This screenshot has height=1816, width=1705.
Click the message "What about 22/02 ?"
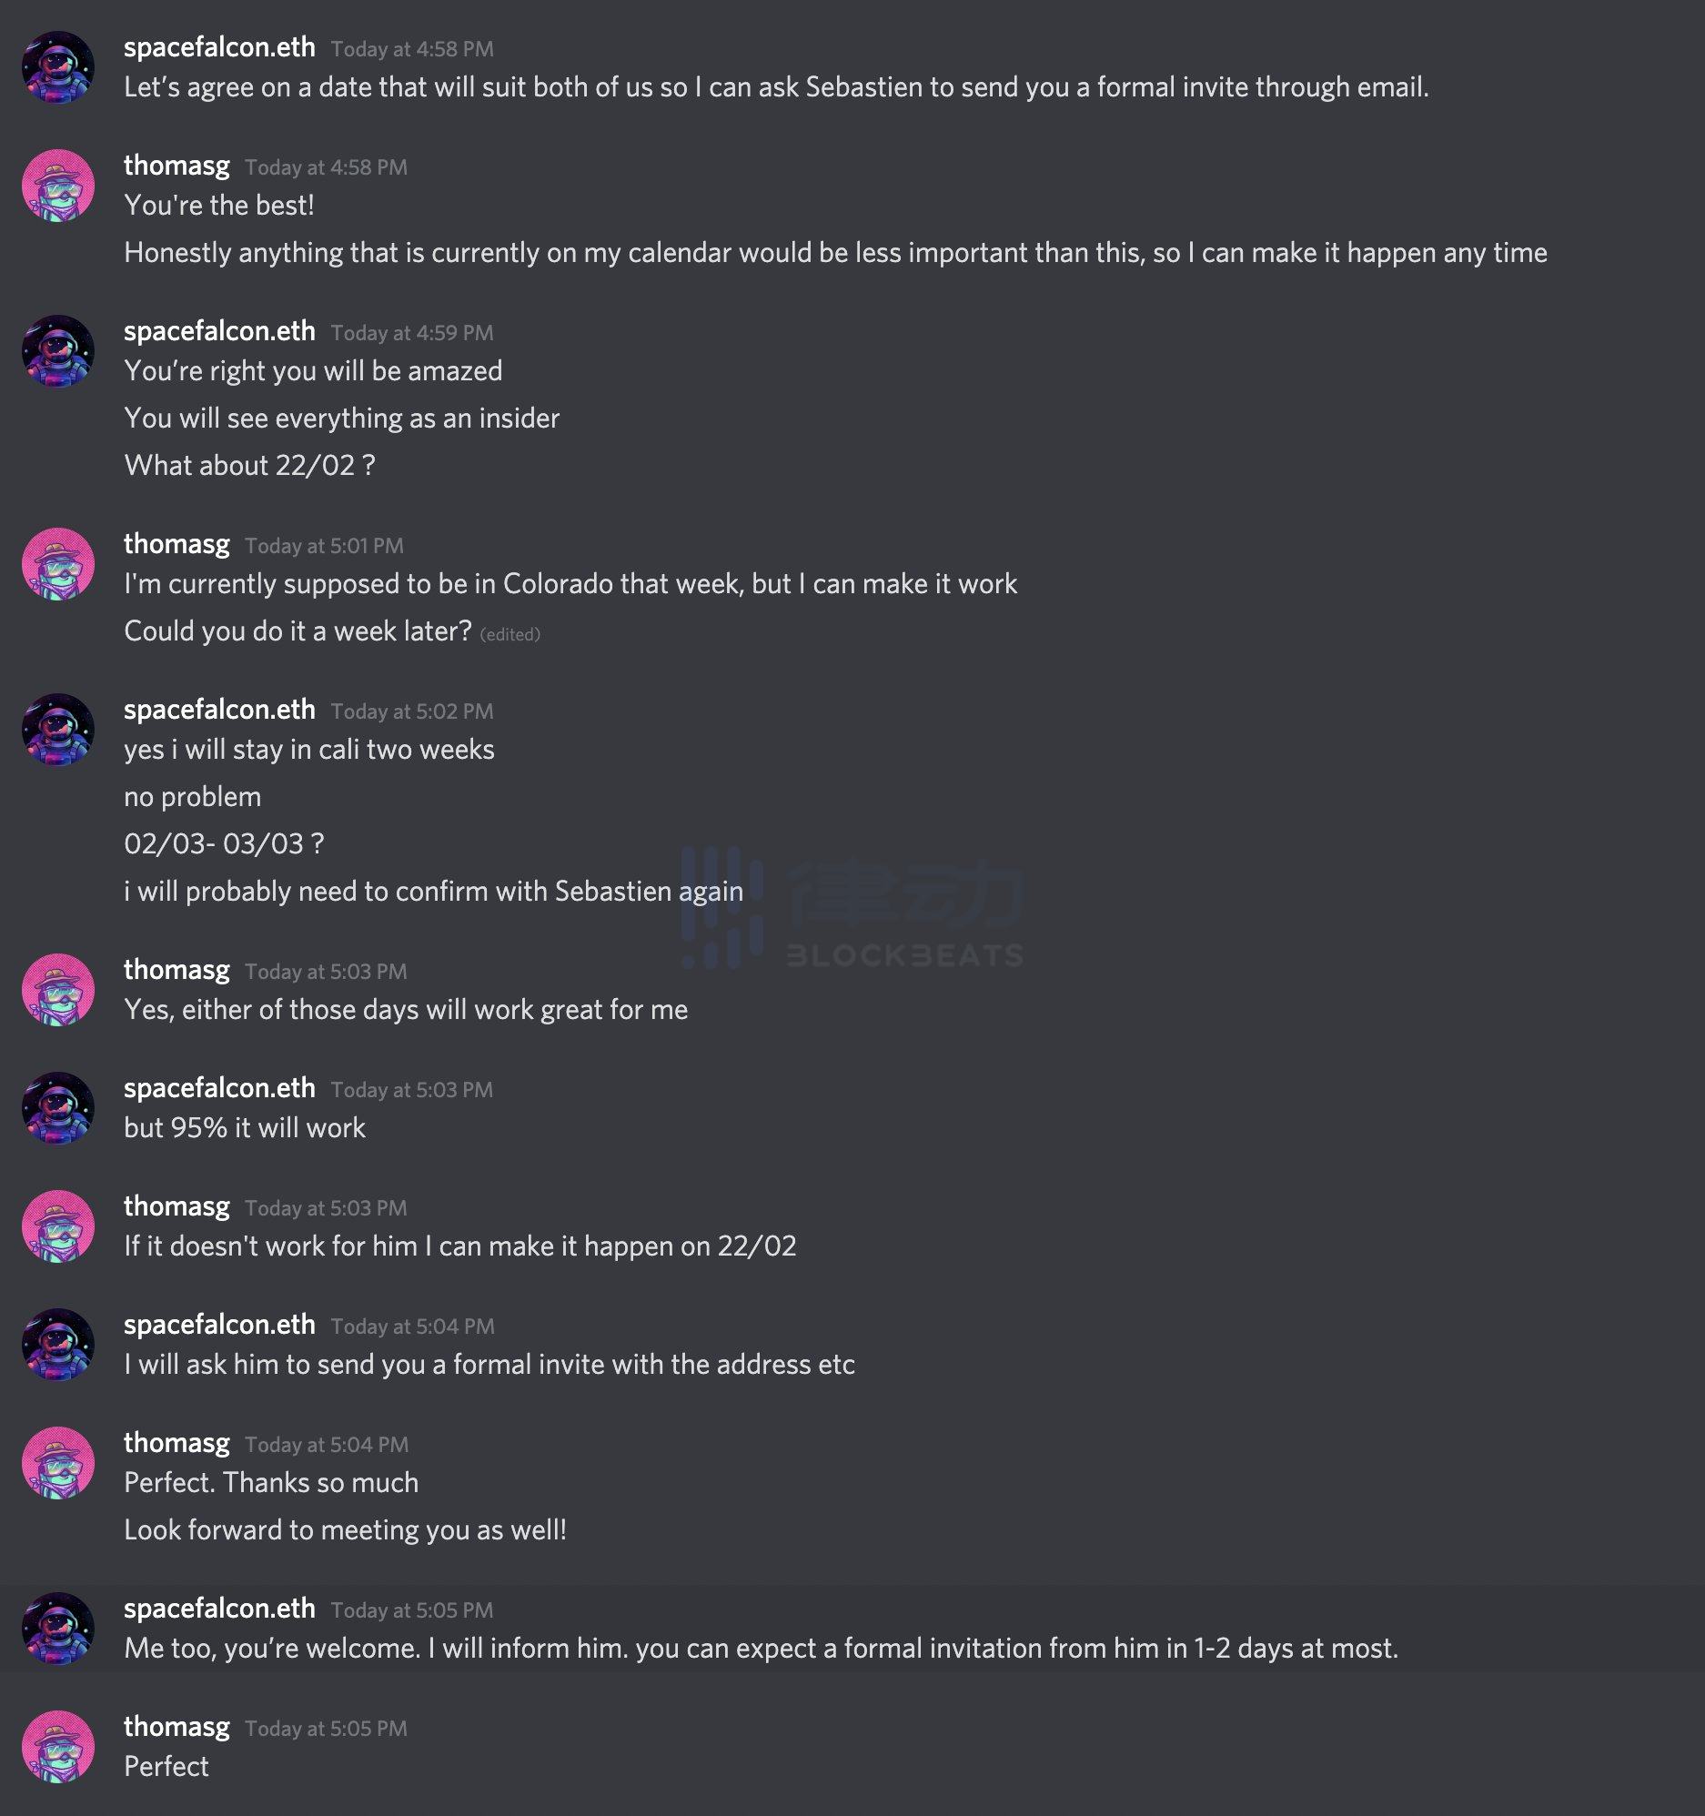point(249,466)
